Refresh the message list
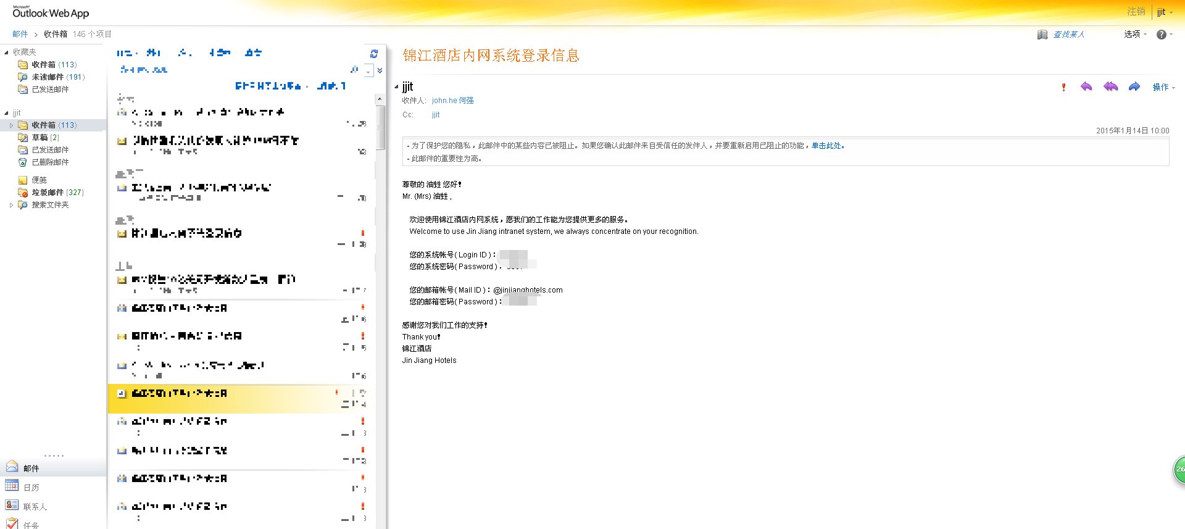The image size is (1185, 529). pos(374,54)
